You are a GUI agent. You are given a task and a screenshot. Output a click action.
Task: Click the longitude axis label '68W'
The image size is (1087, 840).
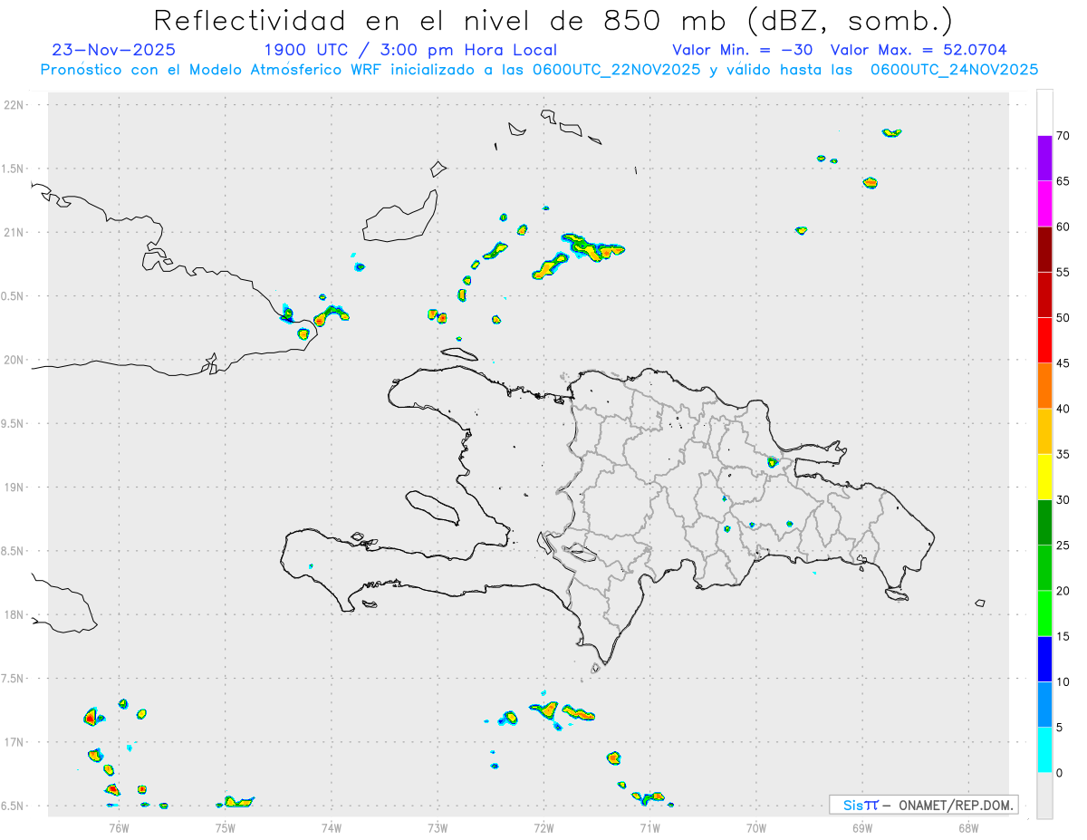(968, 826)
